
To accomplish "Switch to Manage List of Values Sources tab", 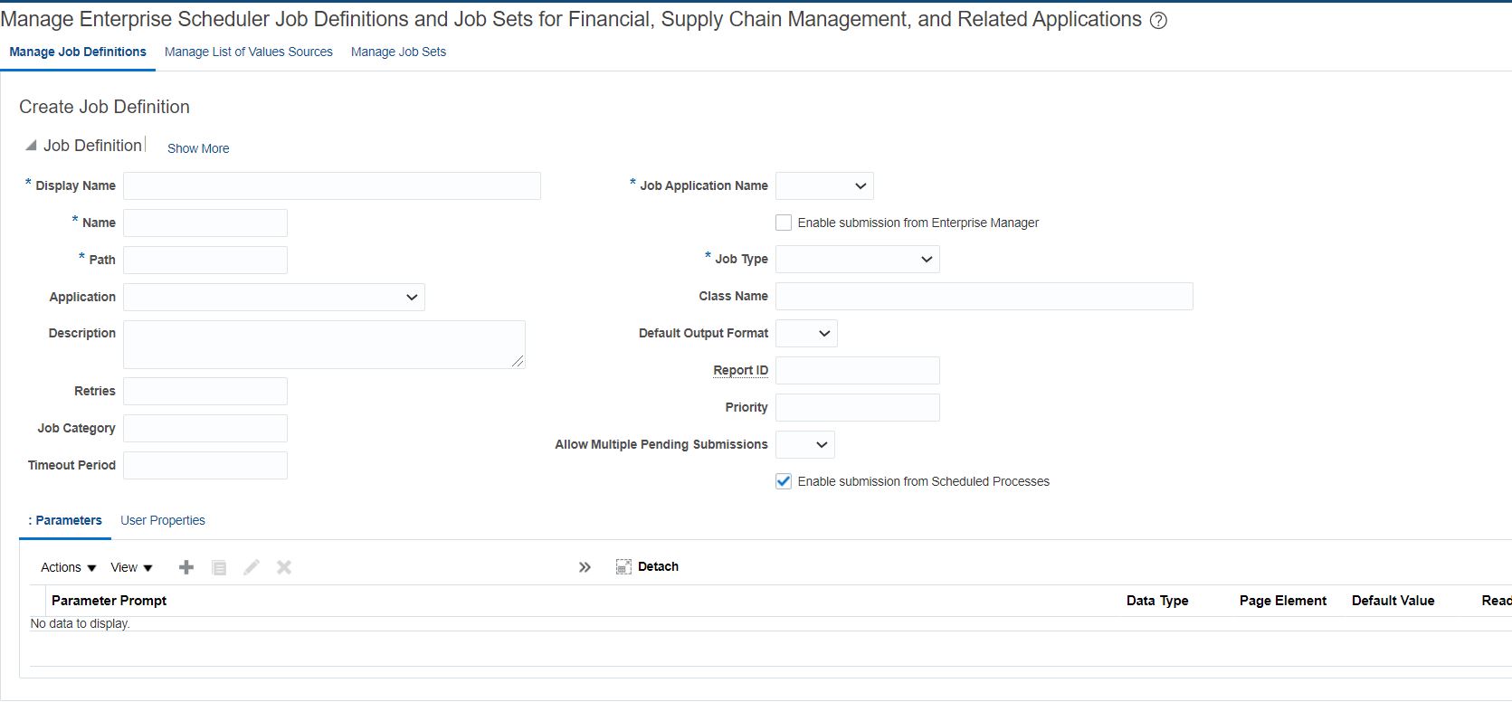I will (249, 52).
